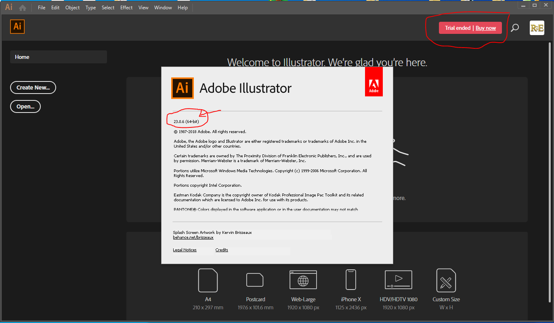
Task: Click the Trial ended label
Action: [x=457, y=28]
